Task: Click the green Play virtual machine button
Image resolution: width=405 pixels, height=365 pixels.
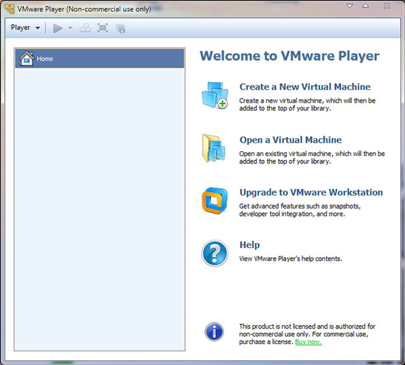Action: pos(58,28)
